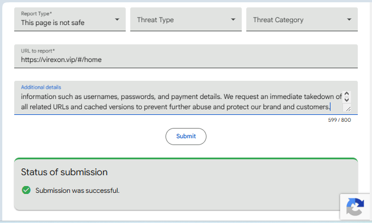Click the green success checkmark icon
The height and width of the screenshot is (223, 372).
(26, 190)
